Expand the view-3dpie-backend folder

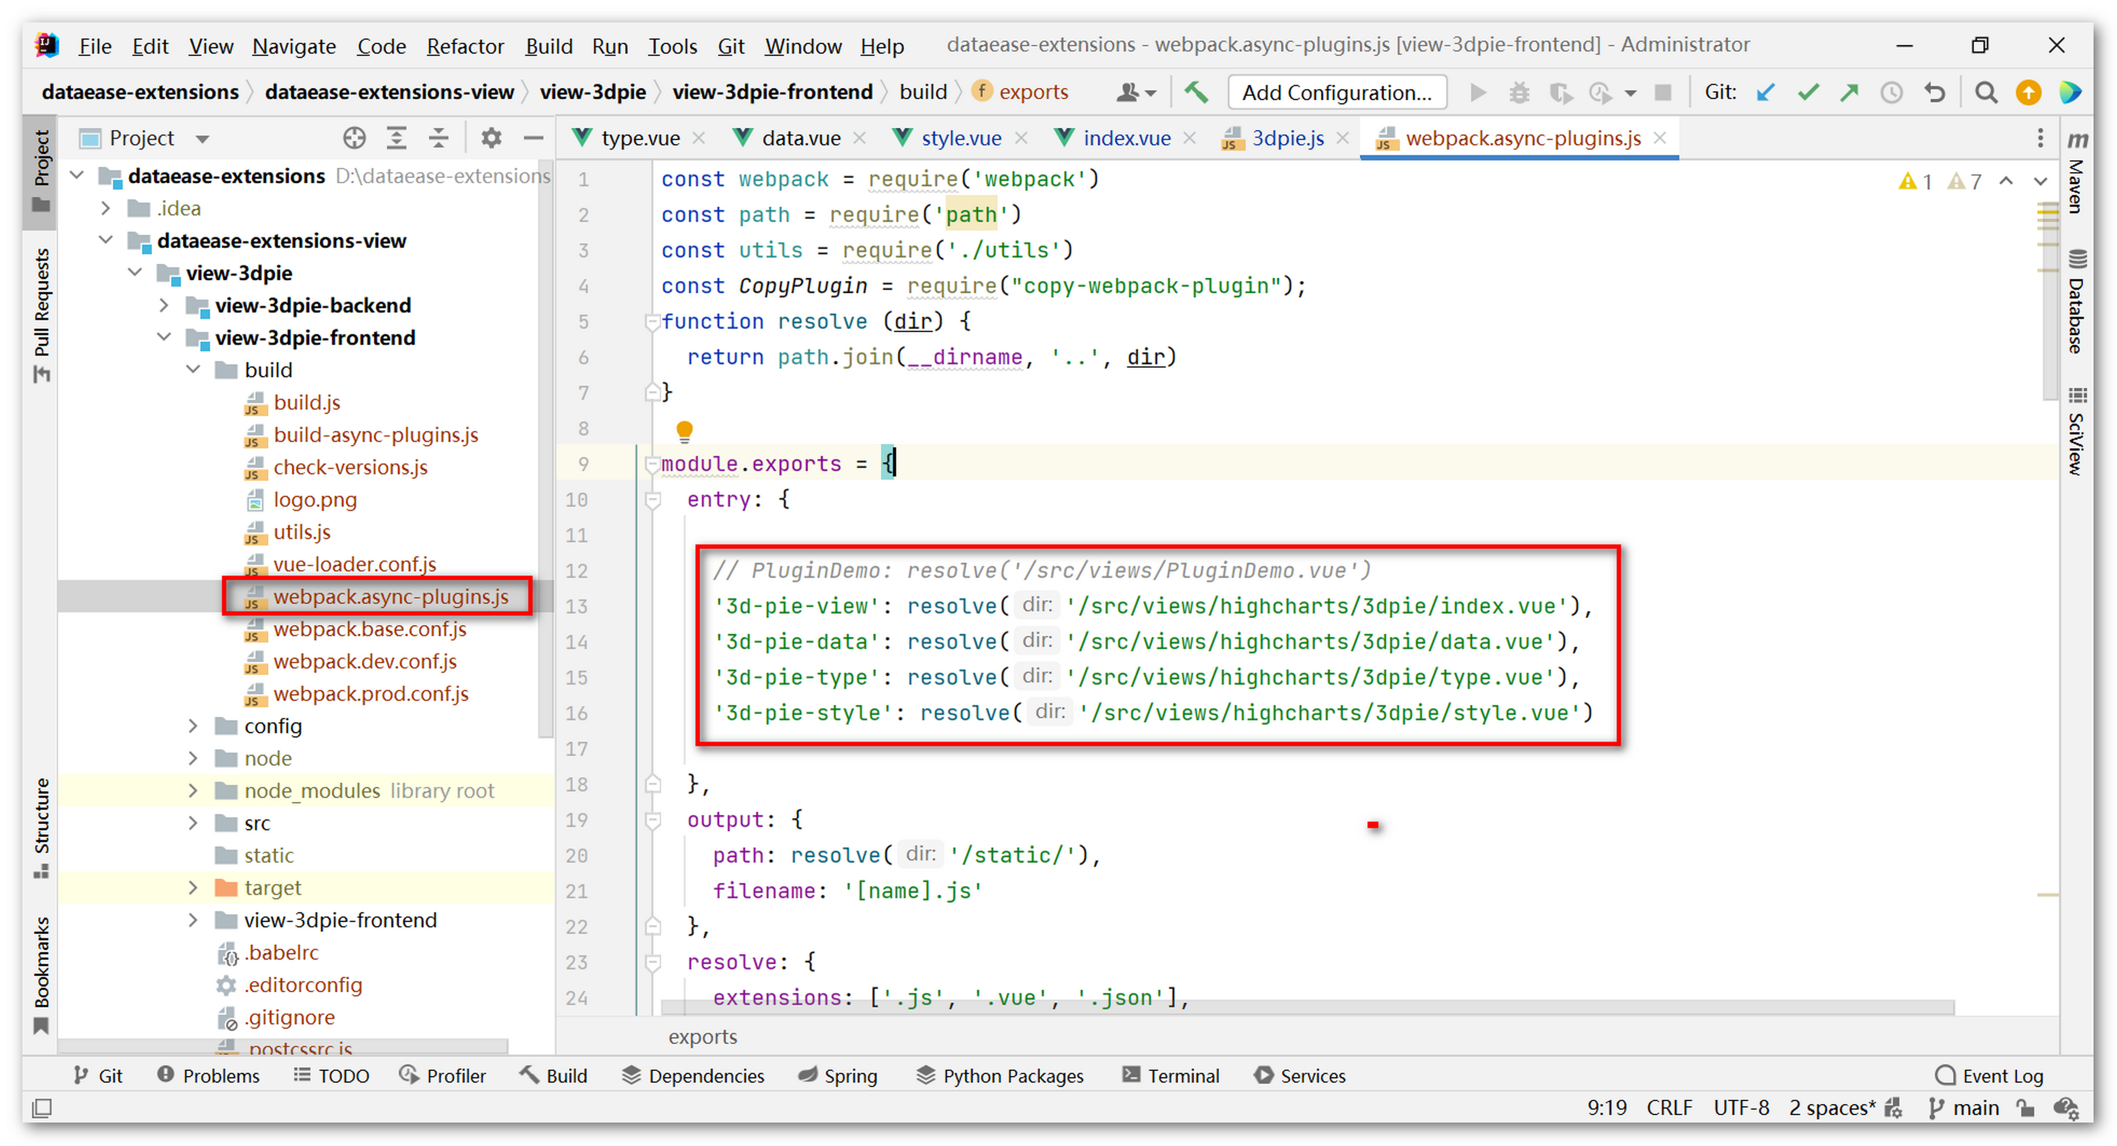(x=163, y=305)
